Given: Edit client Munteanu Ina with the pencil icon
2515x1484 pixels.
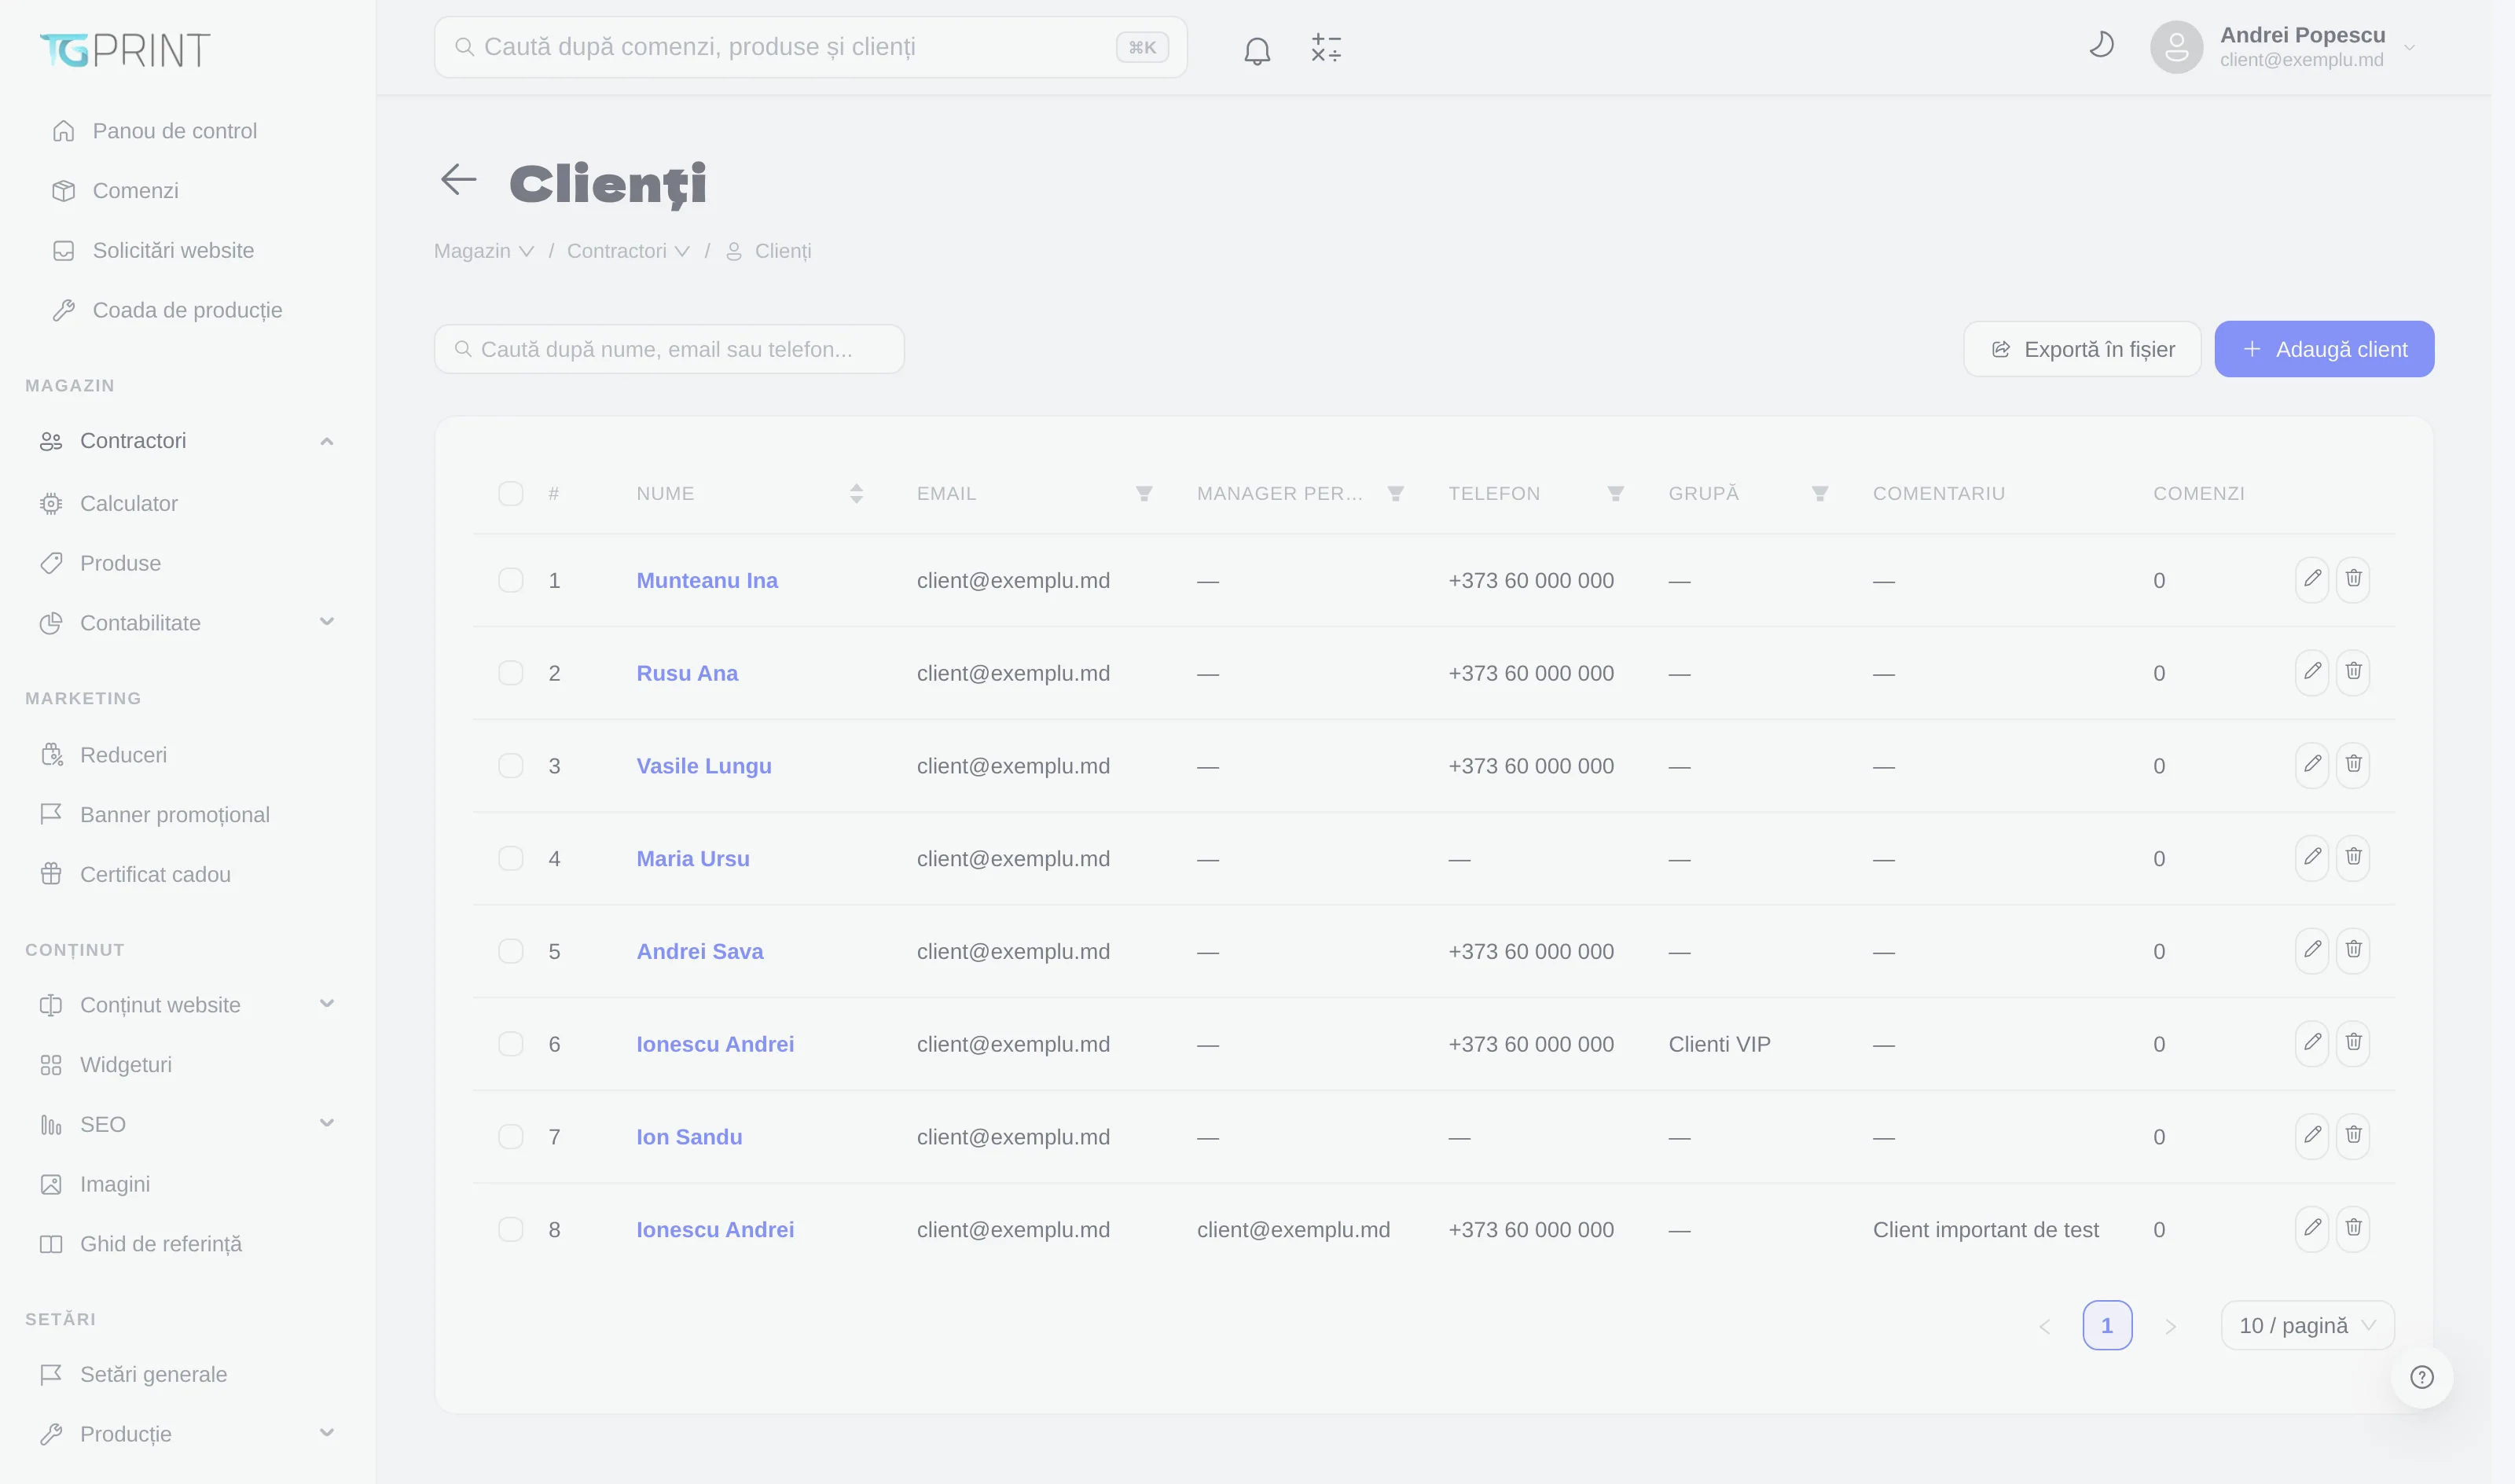Looking at the screenshot, I should (2312, 579).
